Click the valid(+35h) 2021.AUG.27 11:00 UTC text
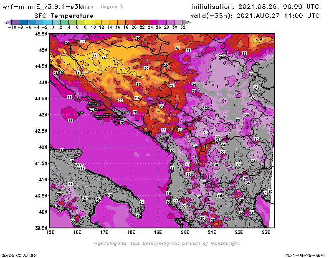This screenshot has height=258, width=334. click(255, 16)
